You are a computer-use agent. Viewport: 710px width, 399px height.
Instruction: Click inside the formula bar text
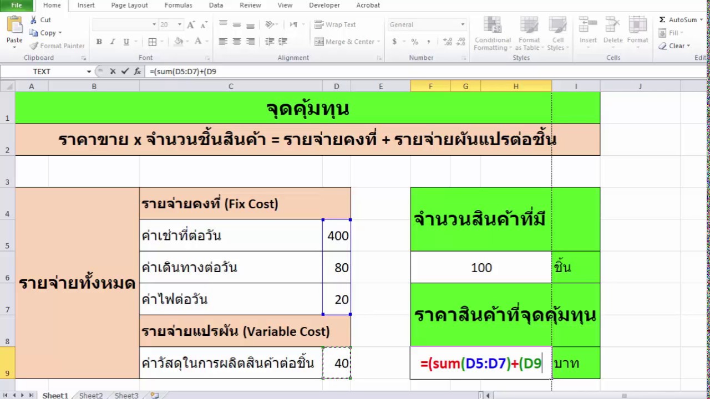click(183, 71)
